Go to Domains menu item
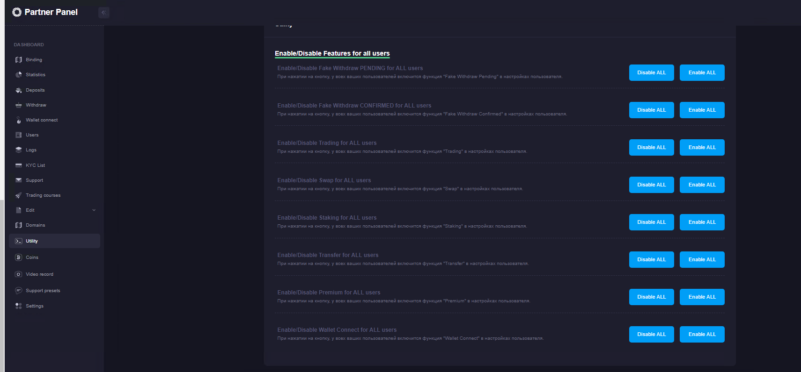 [36, 225]
